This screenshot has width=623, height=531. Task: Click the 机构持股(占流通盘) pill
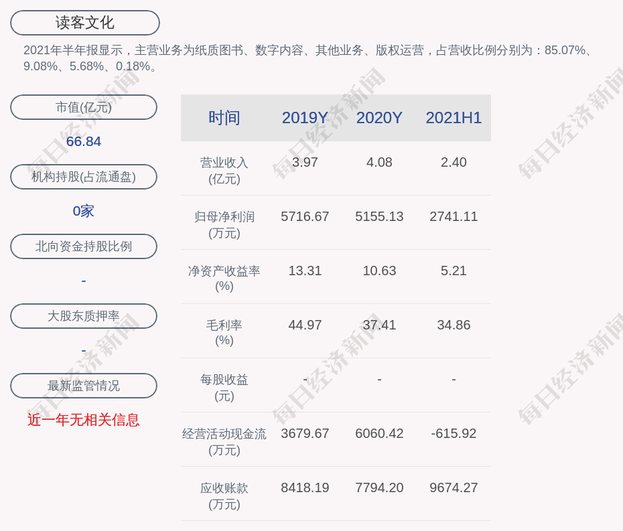(x=84, y=177)
